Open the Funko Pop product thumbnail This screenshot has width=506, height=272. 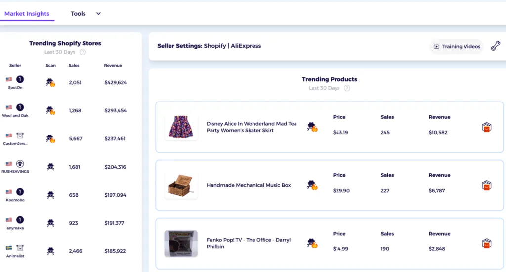click(x=181, y=244)
